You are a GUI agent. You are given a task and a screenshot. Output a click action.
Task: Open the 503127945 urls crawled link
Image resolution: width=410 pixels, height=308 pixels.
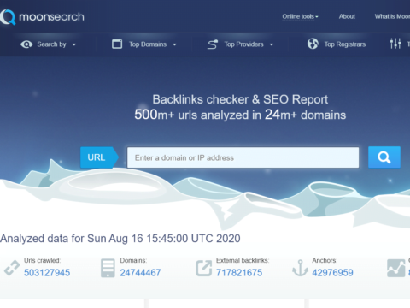(x=47, y=273)
